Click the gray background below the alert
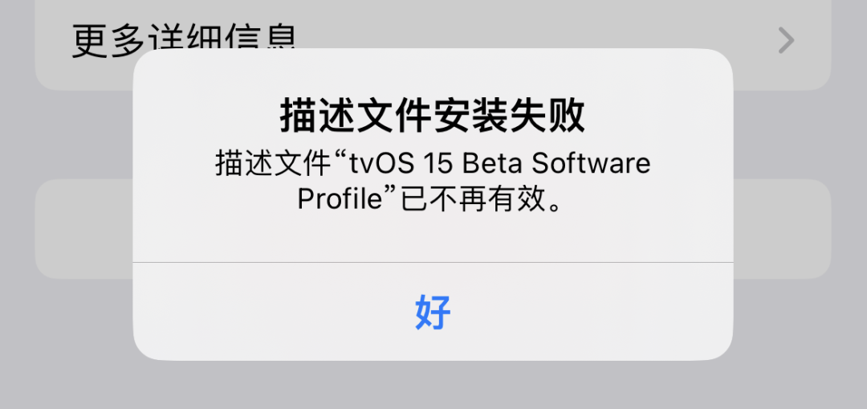Image resolution: width=867 pixels, height=409 pixels. (x=433, y=386)
